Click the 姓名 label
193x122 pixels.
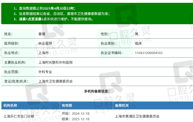click(x=8, y=34)
